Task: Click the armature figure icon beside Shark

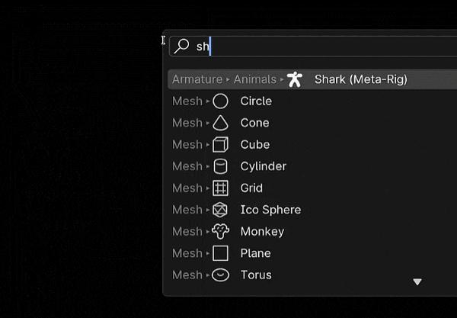Action: (295, 79)
